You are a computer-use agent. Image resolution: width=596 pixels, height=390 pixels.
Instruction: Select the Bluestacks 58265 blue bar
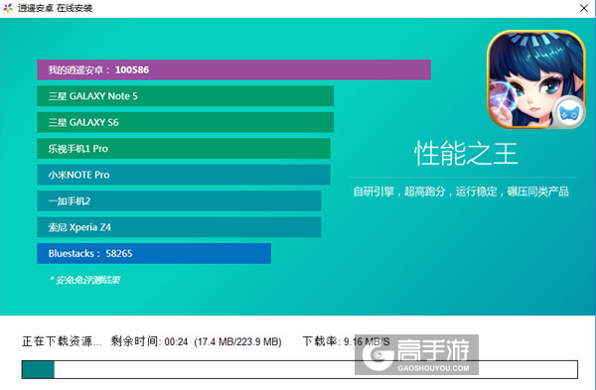pos(154,253)
